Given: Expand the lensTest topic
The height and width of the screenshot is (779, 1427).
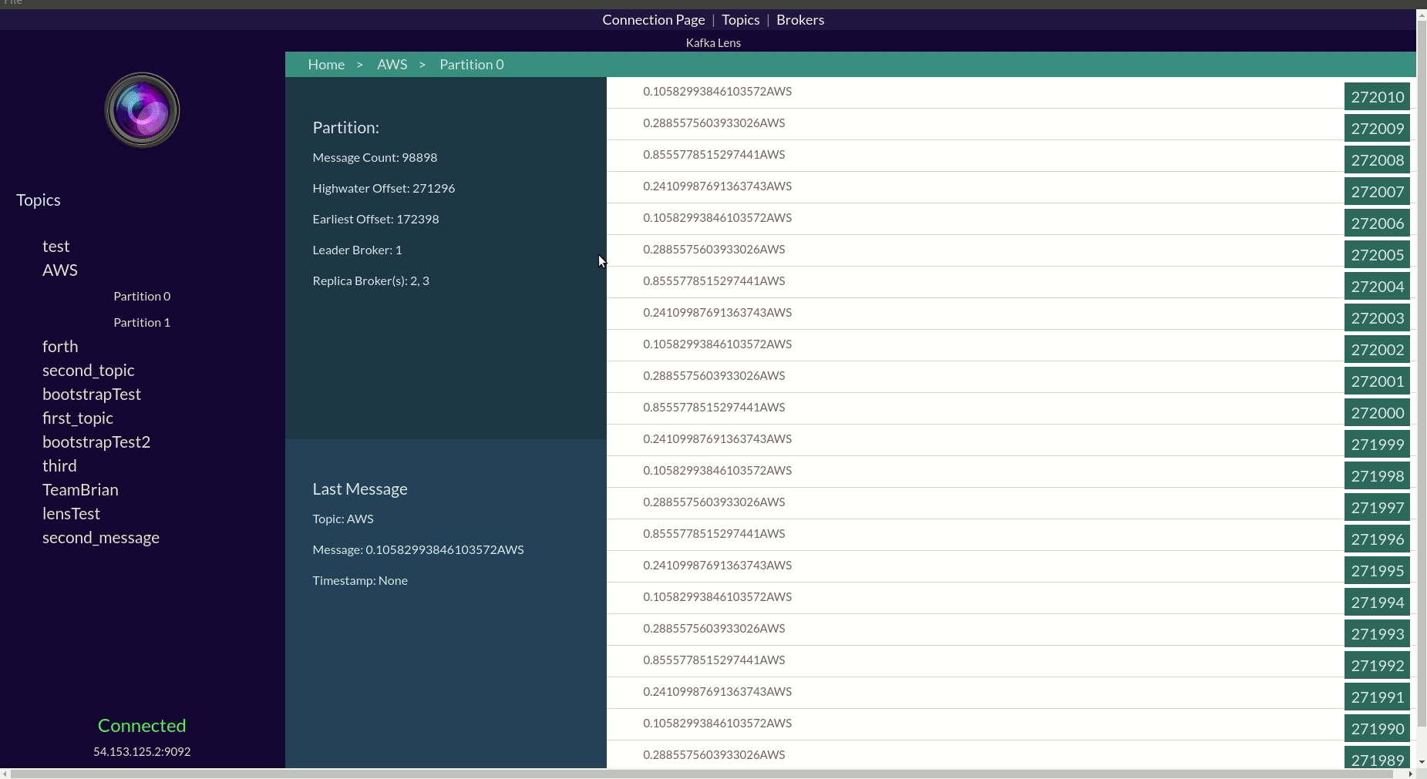Looking at the screenshot, I should (x=72, y=513).
